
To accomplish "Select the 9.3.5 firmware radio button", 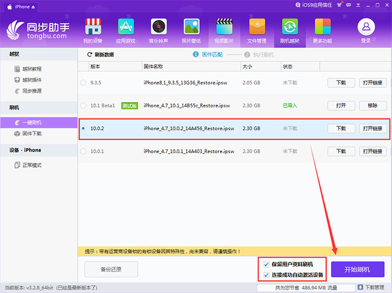I will pyautogui.click(x=83, y=83).
